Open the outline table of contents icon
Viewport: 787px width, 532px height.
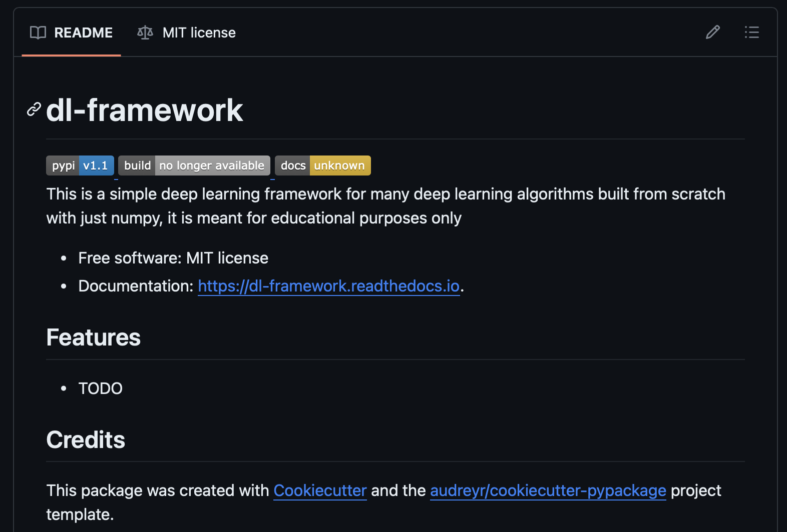point(751,32)
